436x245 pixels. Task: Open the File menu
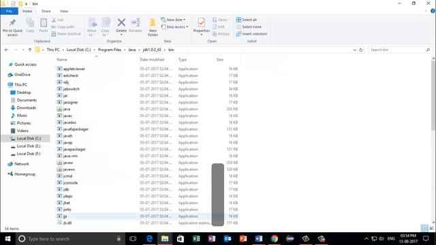coord(9,11)
